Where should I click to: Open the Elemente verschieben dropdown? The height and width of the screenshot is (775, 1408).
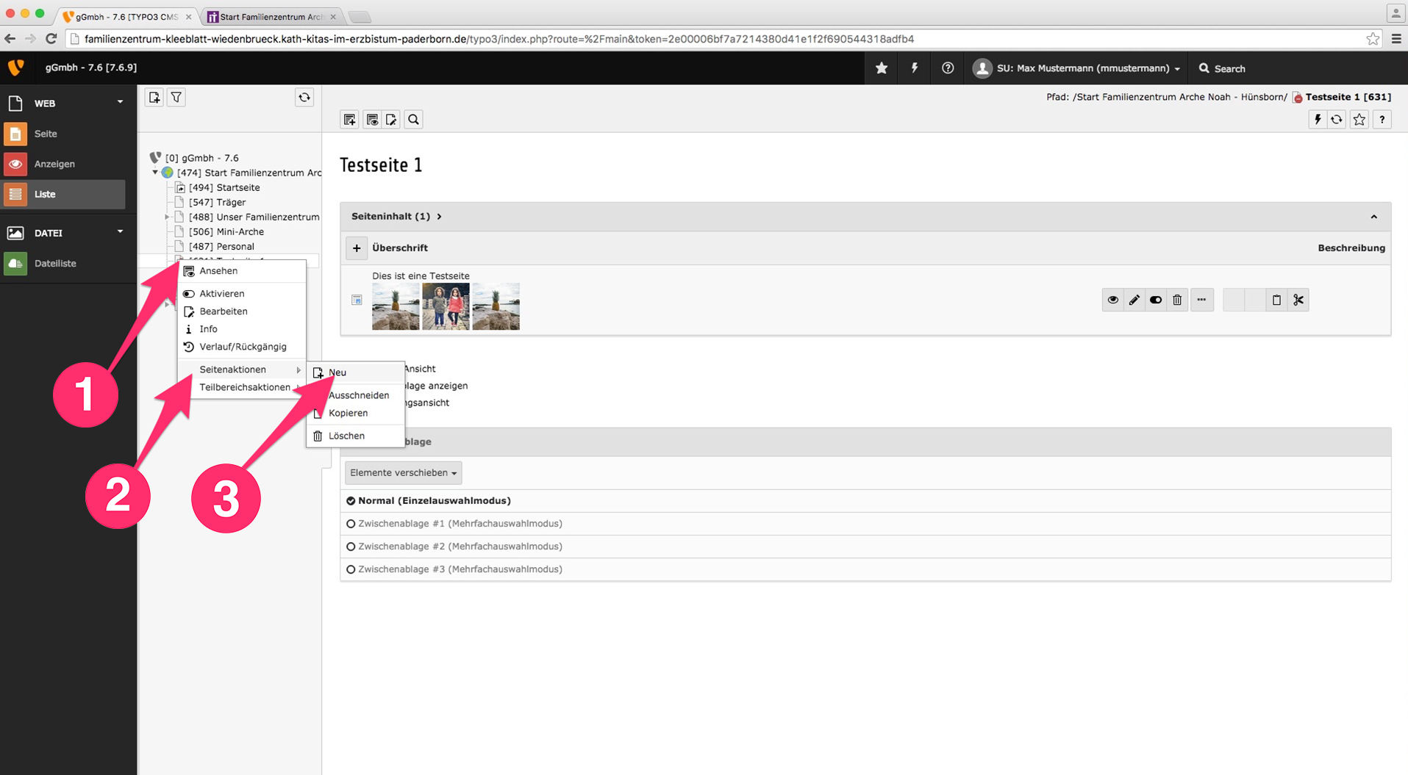click(403, 472)
